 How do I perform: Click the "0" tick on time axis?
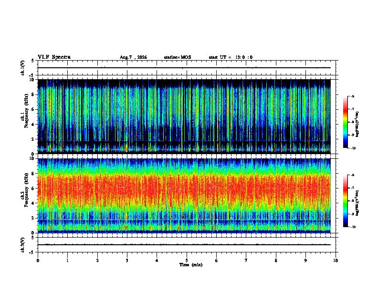[x=38, y=261]
